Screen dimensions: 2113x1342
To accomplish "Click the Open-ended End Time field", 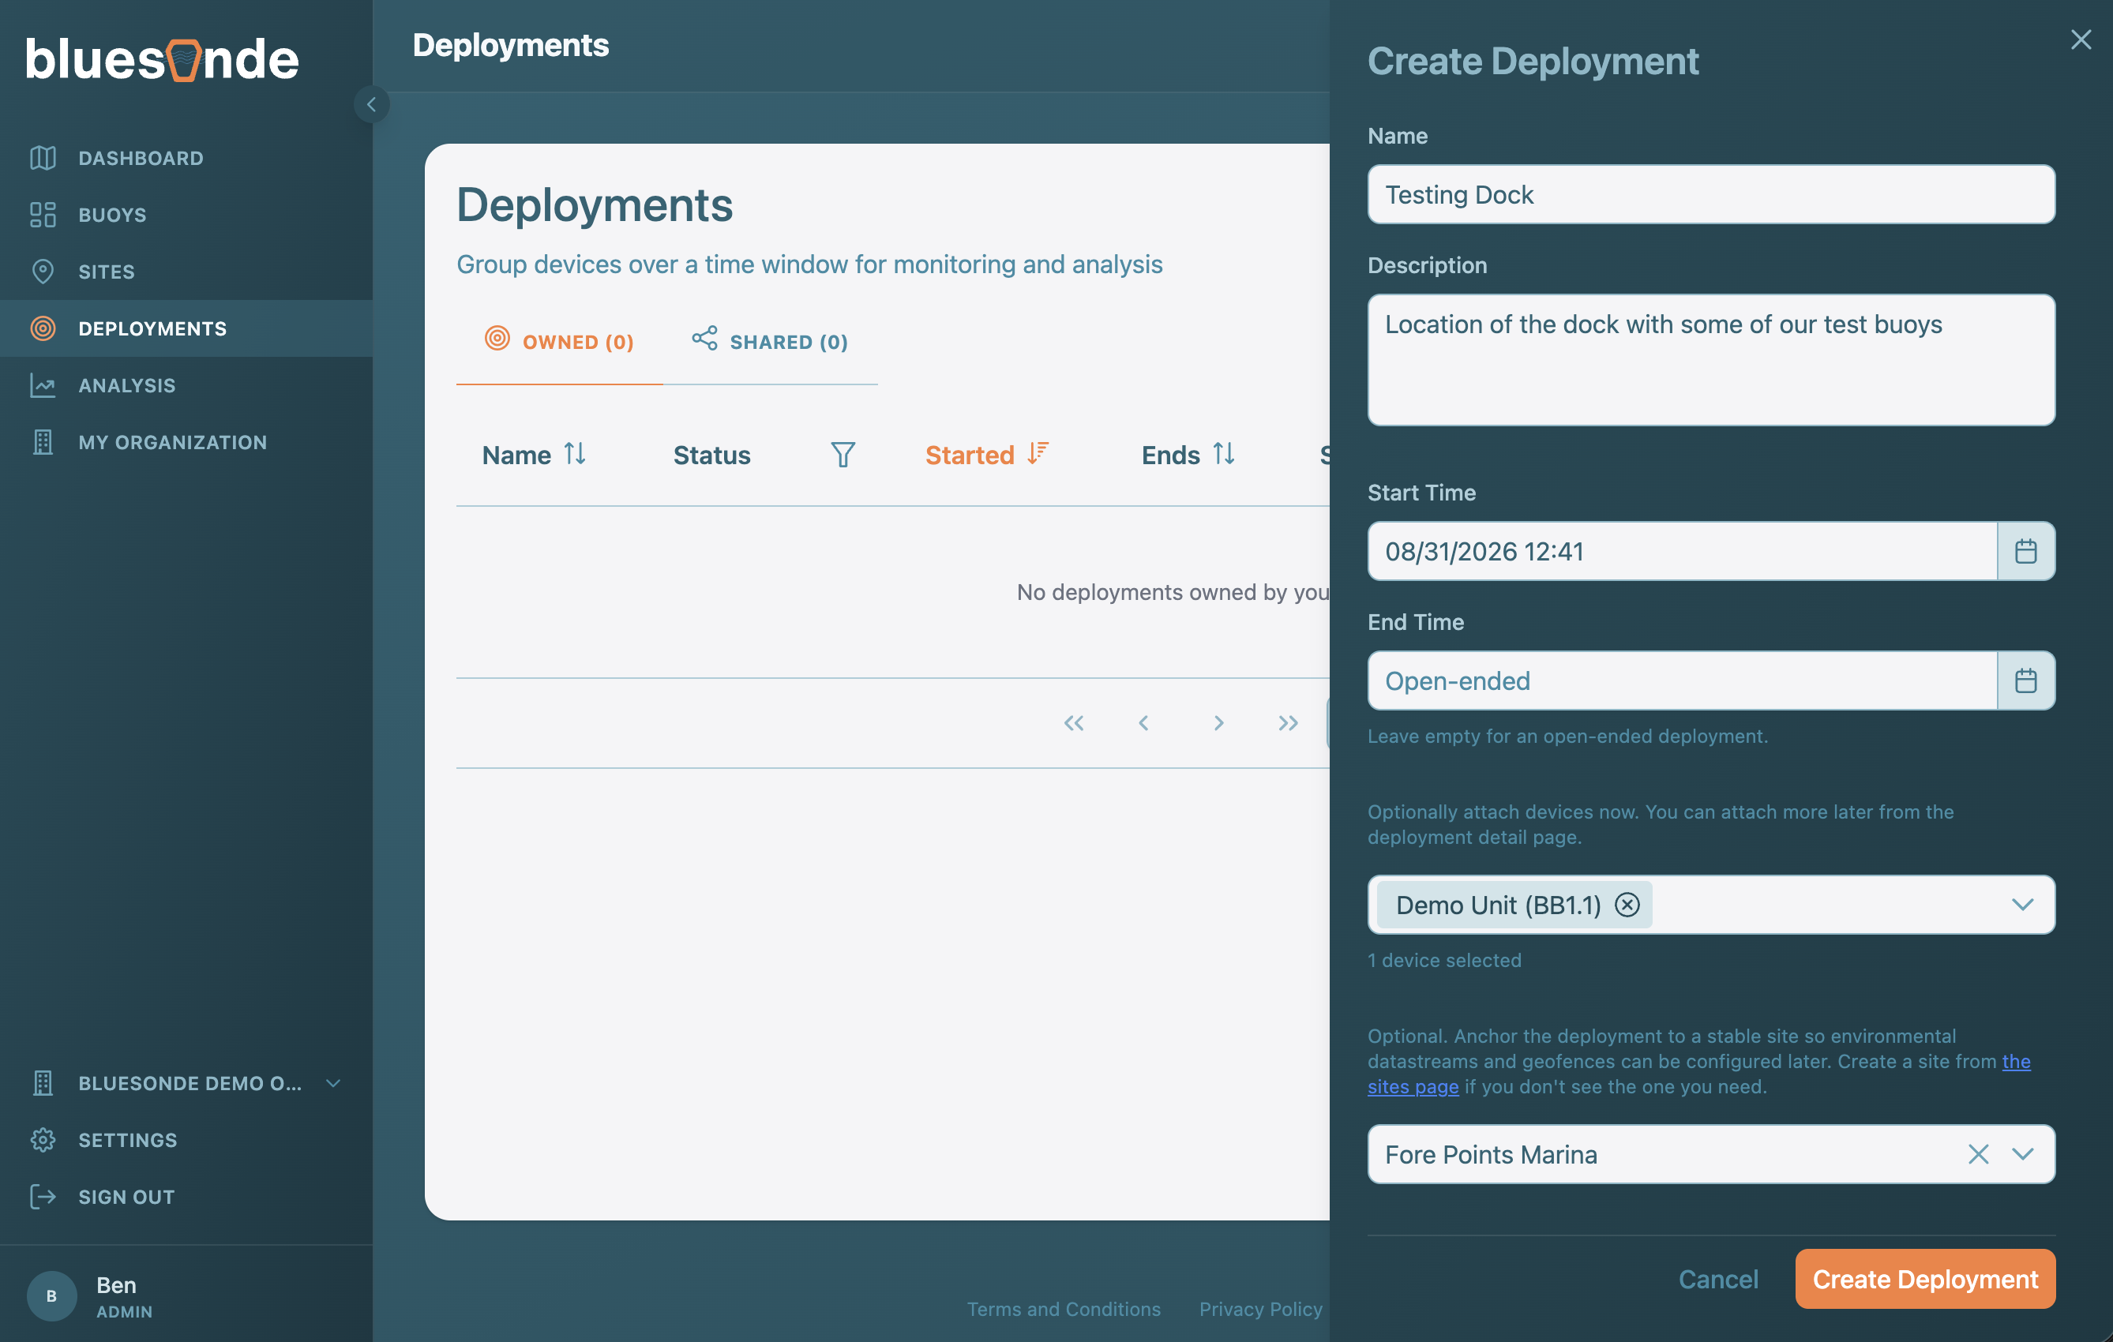I will point(1682,680).
